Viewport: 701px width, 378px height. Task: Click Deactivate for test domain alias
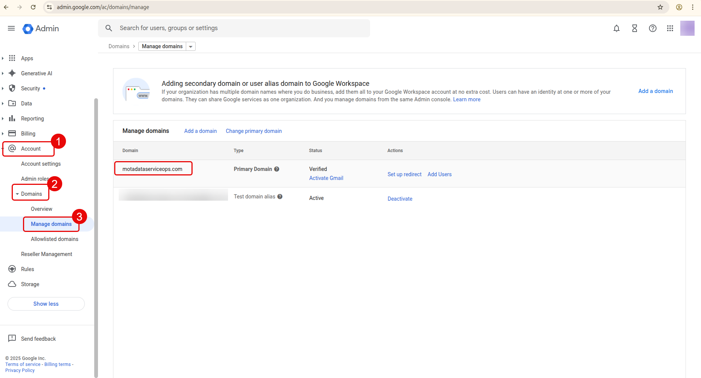(400, 199)
